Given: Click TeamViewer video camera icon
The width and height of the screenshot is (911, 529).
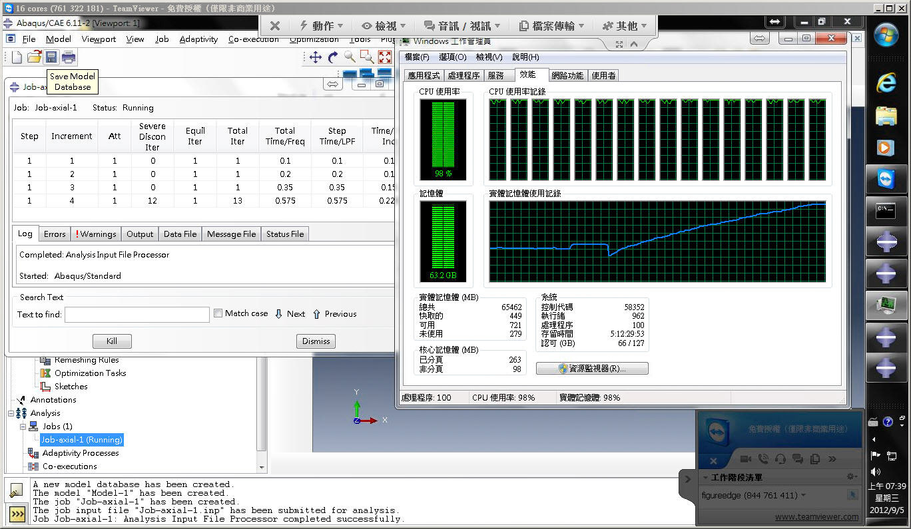Looking at the screenshot, I should 746,459.
